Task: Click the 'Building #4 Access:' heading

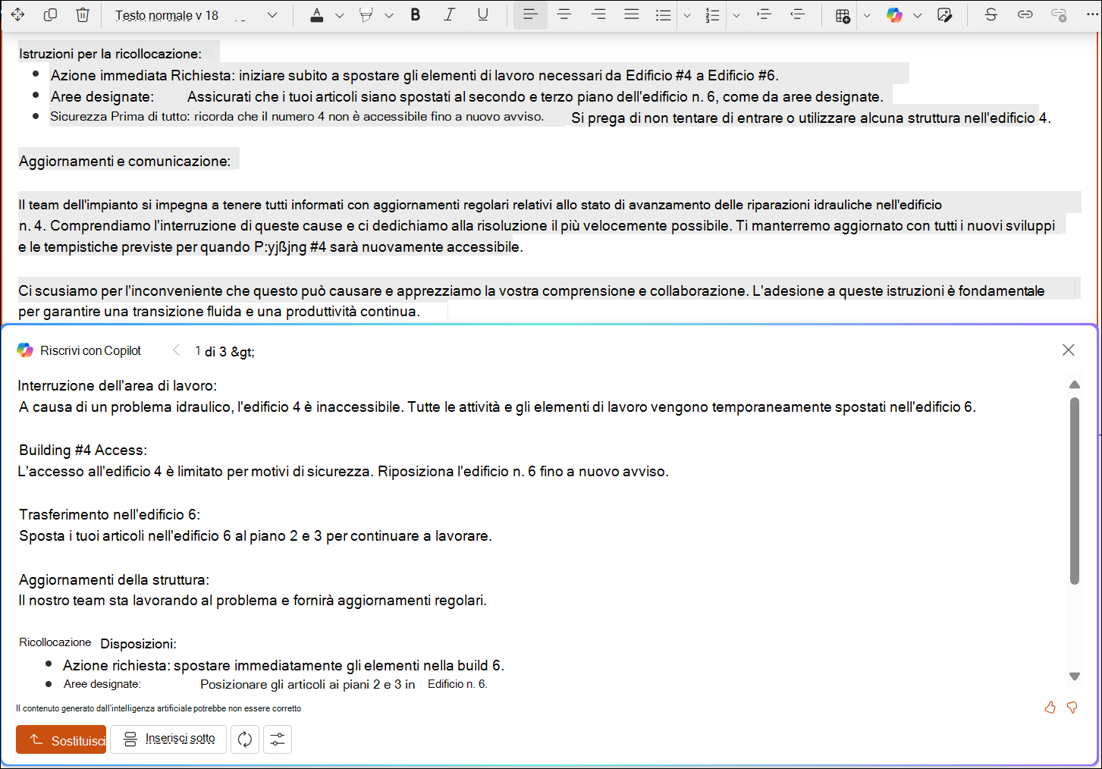Action: [83, 450]
